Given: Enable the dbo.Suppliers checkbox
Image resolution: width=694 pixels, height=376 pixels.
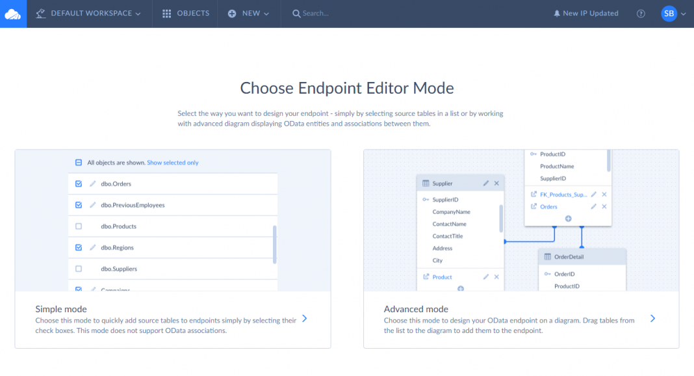Looking at the screenshot, I should 79,269.
